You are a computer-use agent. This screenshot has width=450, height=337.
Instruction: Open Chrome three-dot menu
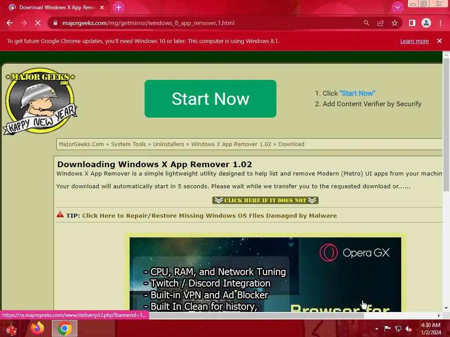pos(440,23)
